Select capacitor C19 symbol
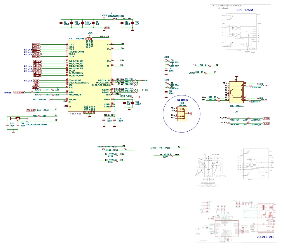The height and width of the screenshot is (251, 284). (x=115, y=120)
